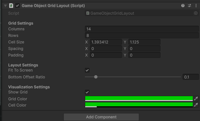Uncheck the Fit To Screen checkbox
Viewport: 200px width, 121px height.
click(87, 70)
